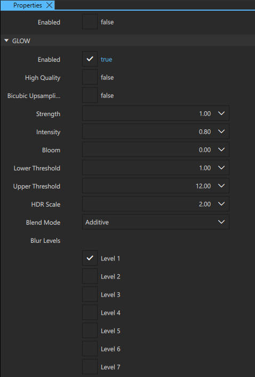Tick the top Enabled checkbox above GLOW
Screen dimensions: 255x377
90,22
